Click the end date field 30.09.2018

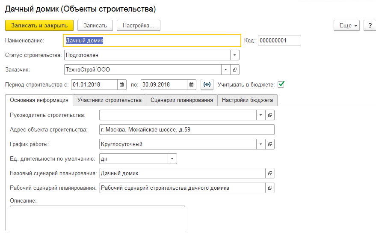click(x=164, y=84)
